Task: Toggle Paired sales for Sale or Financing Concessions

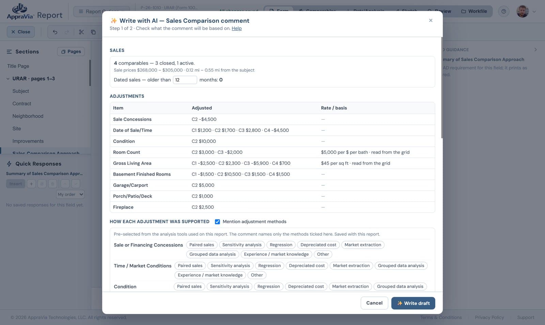Action: pos(202,245)
